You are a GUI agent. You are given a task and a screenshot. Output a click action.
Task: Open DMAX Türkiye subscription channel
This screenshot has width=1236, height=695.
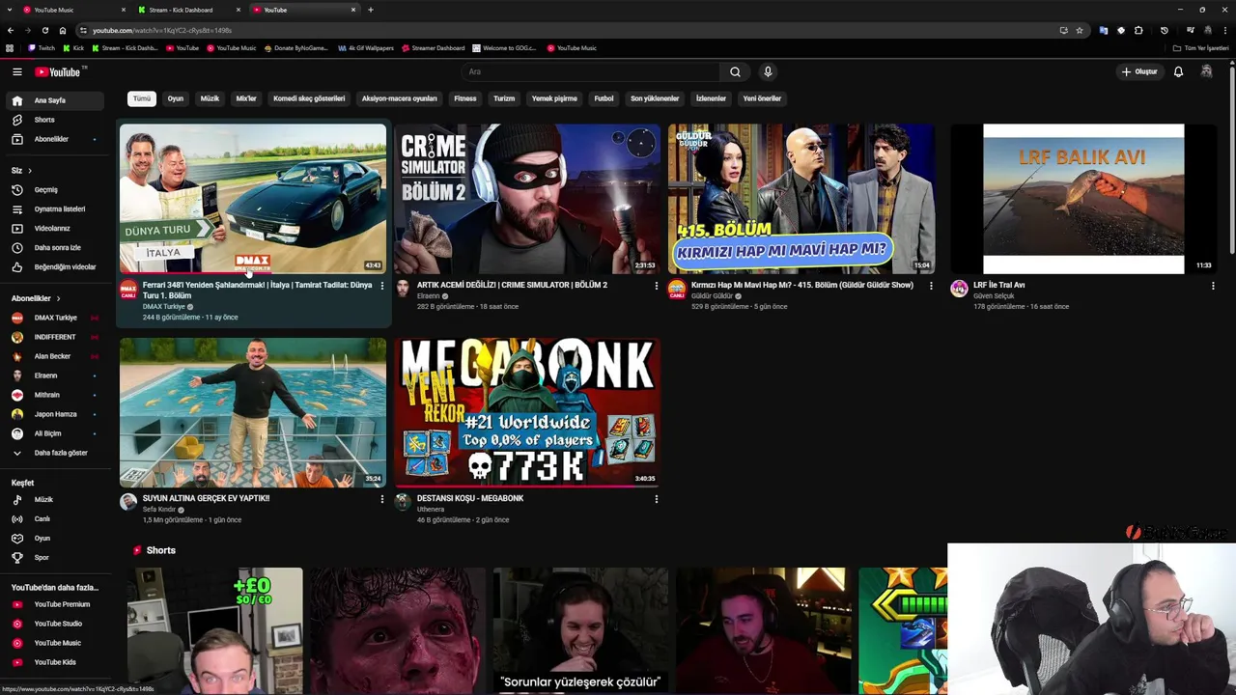[x=55, y=318]
